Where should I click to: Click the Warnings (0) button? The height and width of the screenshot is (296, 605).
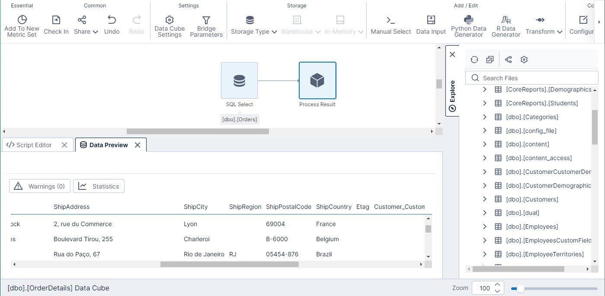pos(39,186)
